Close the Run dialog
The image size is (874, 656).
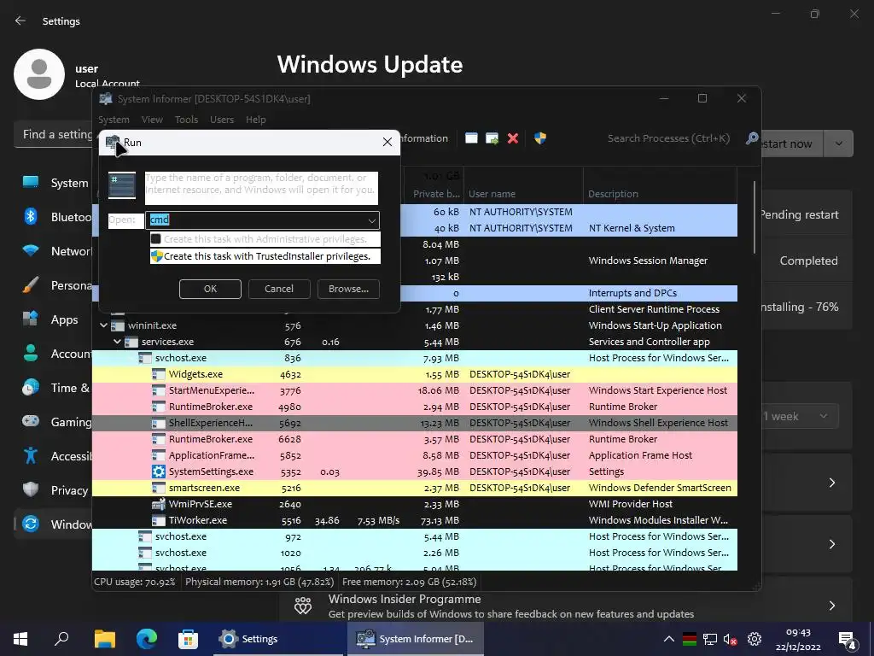(x=387, y=143)
